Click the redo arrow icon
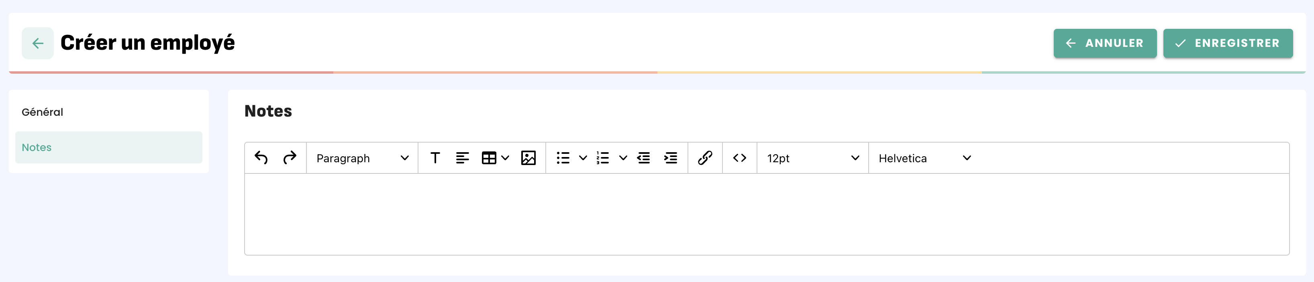The image size is (1314, 282). coord(289,158)
